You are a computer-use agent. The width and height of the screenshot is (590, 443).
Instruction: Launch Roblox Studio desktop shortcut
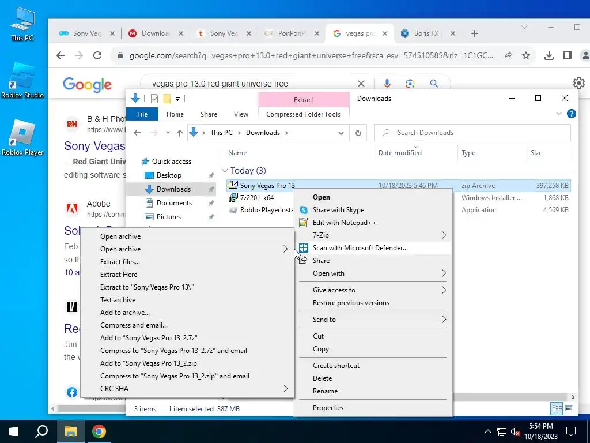(x=22, y=81)
